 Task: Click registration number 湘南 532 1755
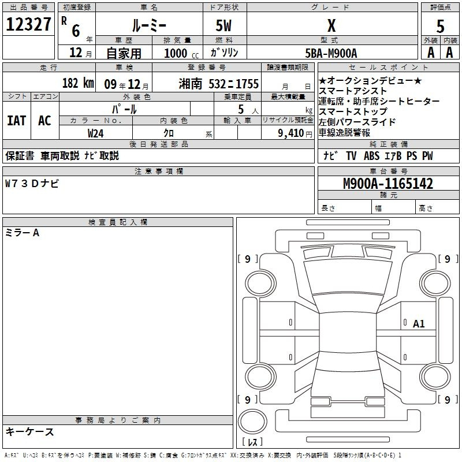pos(218,84)
